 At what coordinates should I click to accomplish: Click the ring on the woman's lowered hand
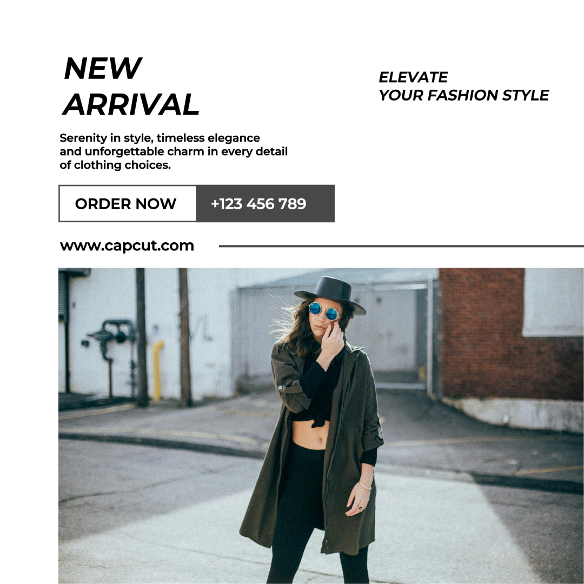(360, 508)
